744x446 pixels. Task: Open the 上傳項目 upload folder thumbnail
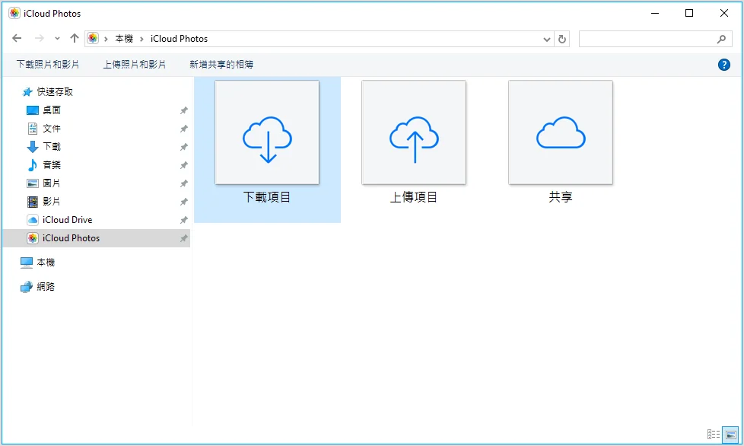(414, 132)
